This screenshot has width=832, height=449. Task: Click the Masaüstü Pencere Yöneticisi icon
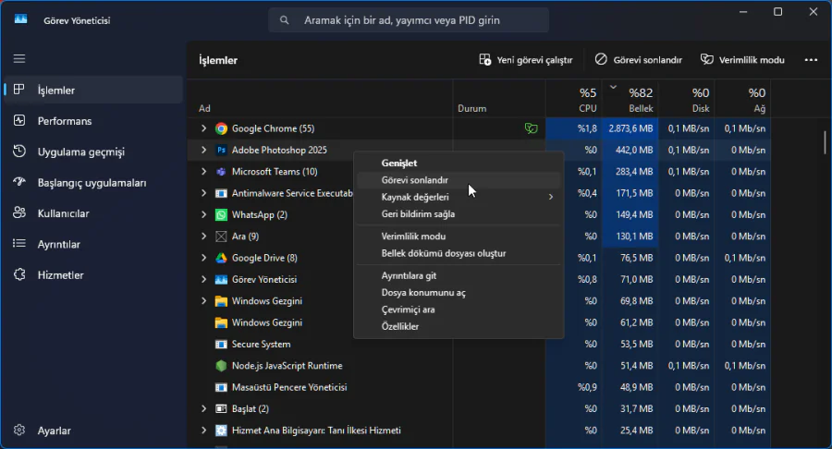click(x=221, y=387)
